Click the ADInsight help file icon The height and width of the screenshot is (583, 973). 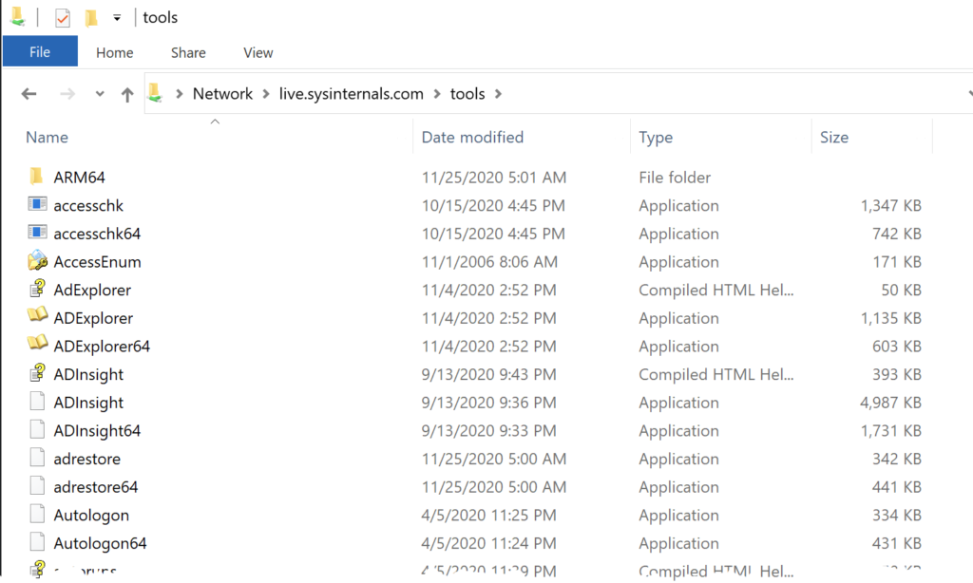[x=37, y=374]
